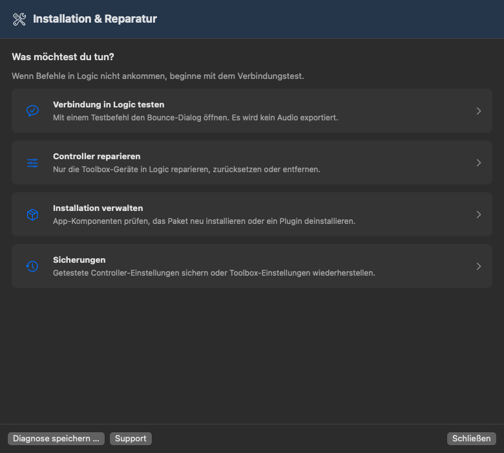The width and height of the screenshot is (504, 453).
Task: Click description 'App-Komponenten prüfen, das Paket neu installieren'
Action: tap(204, 221)
